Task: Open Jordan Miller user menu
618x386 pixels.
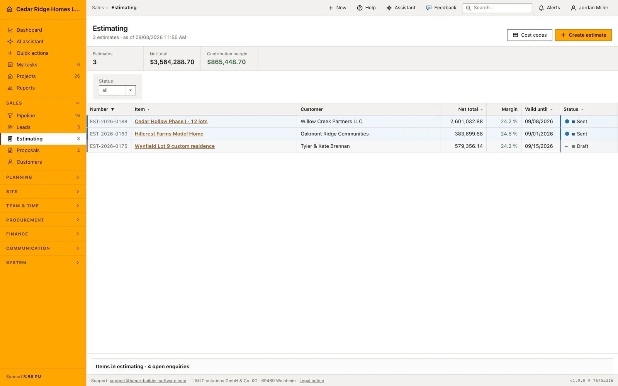Action: click(x=589, y=8)
